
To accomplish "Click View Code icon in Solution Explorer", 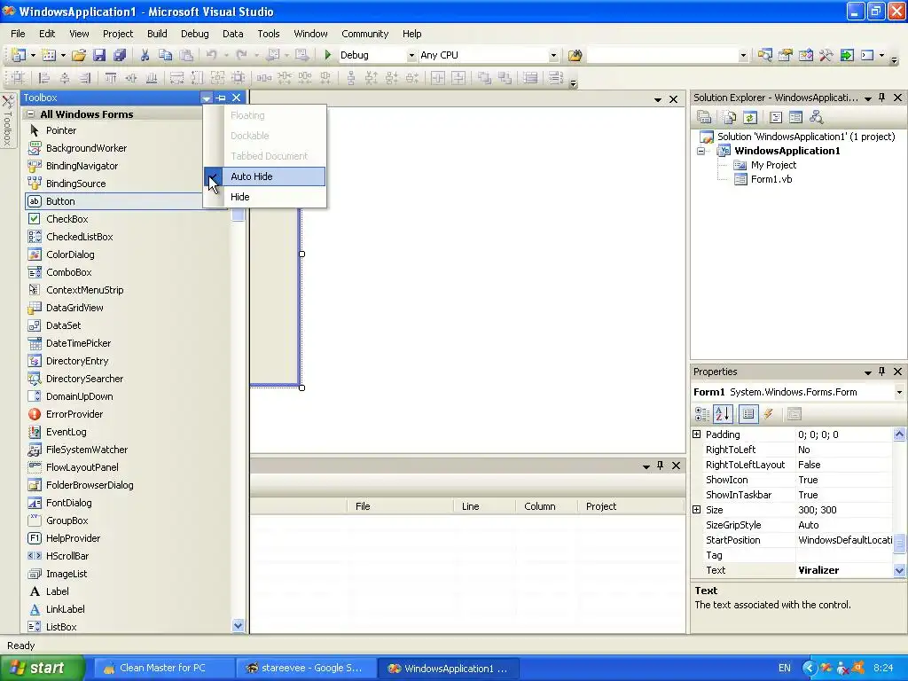I will pos(776,118).
